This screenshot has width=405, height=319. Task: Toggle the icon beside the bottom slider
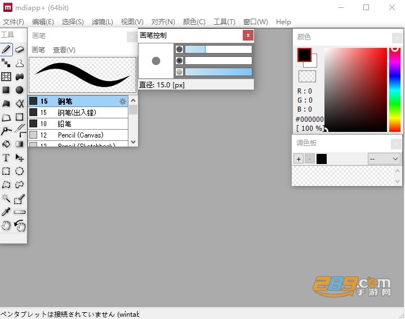pos(179,72)
